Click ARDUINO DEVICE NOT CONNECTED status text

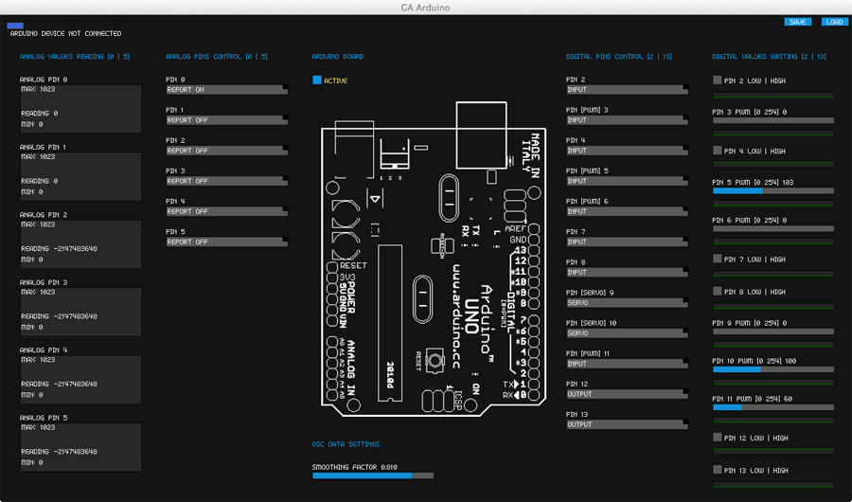[x=65, y=34]
